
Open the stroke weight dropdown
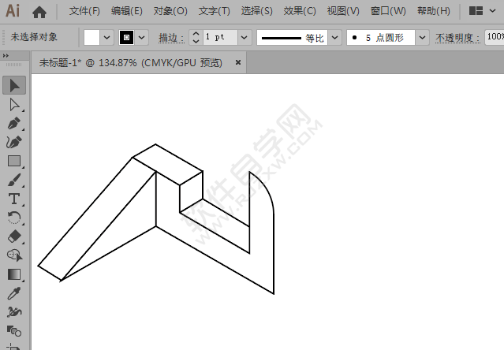(245, 38)
